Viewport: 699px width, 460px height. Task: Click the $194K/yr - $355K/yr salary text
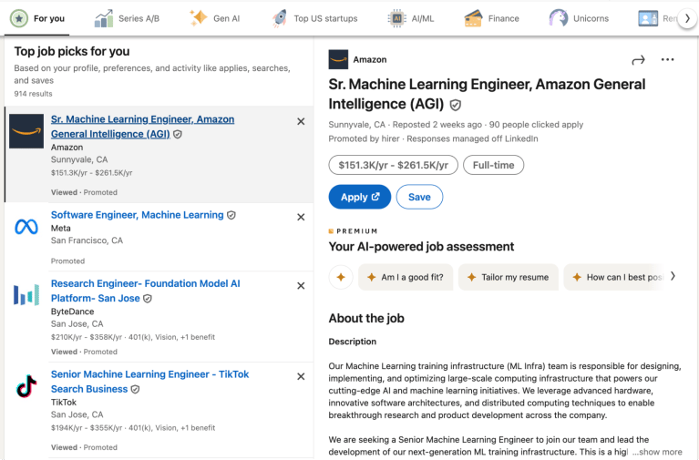(87, 428)
